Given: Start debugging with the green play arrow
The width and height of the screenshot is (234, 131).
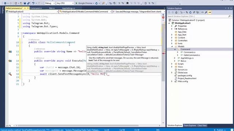Looking at the screenshot, I should 76,3.
